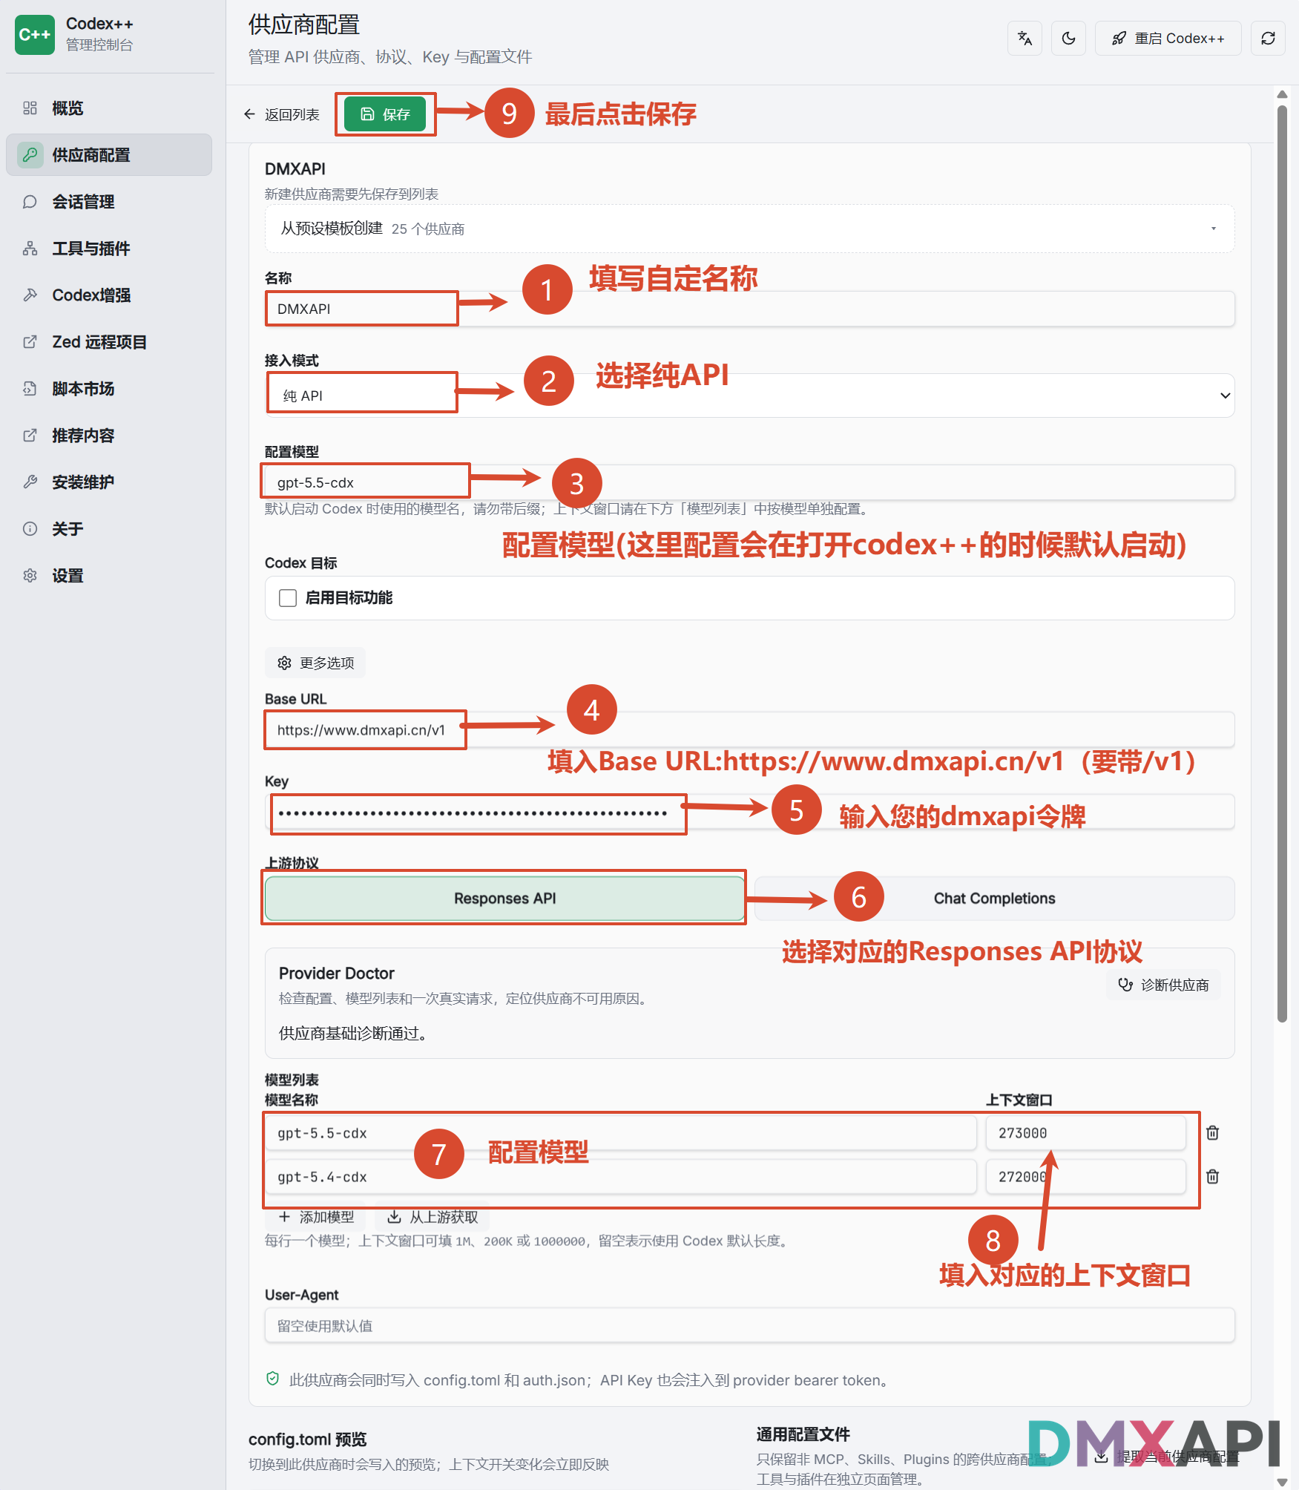
Task: Open the 概览 overview page
Action: point(109,108)
